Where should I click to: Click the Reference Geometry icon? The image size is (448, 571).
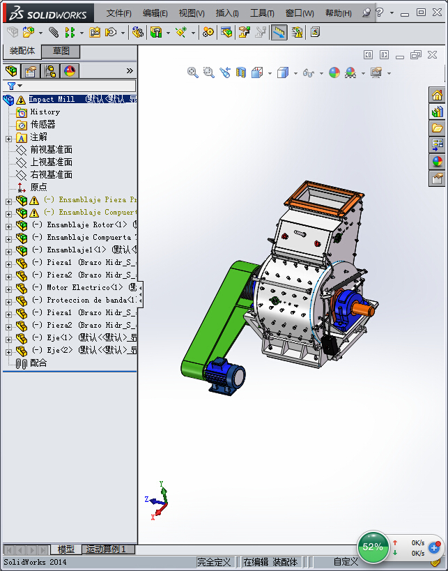[x=181, y=32]
